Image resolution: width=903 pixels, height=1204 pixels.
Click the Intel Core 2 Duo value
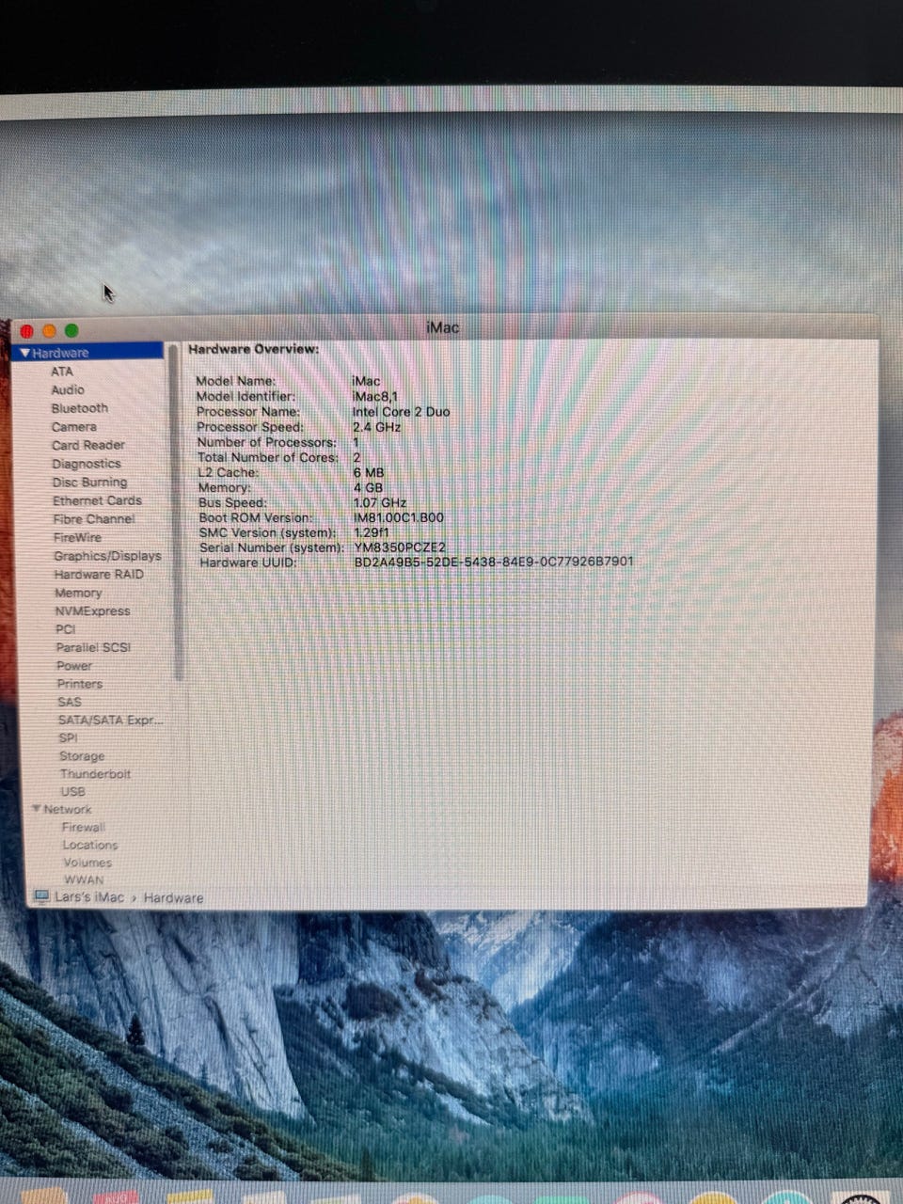402,412
